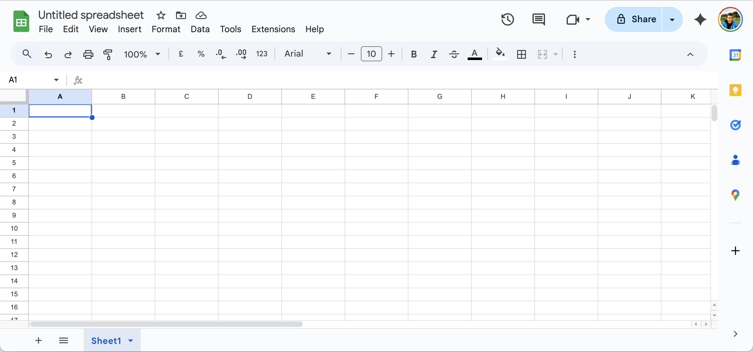The width and height of the screenshot is (753, 352).
Task: Expand the Sheet1 tab options arrow
Action: (x=131, y=340)
